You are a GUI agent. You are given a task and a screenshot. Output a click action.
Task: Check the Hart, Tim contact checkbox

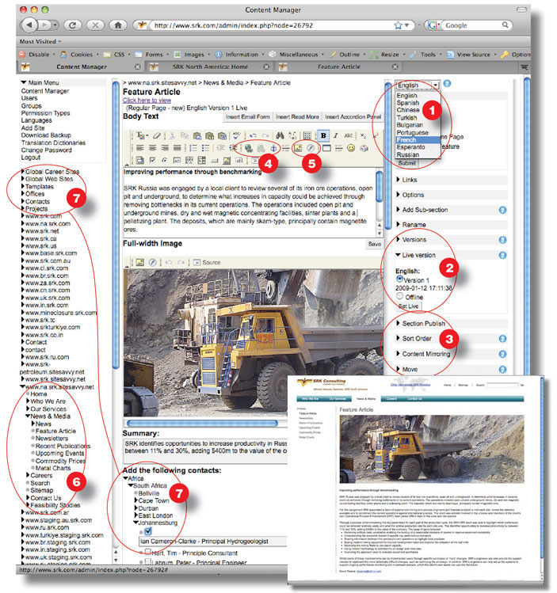(148, 552)
